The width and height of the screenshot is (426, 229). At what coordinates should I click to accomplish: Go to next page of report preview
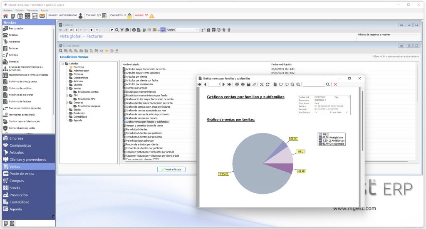click(x=223, y=84)
